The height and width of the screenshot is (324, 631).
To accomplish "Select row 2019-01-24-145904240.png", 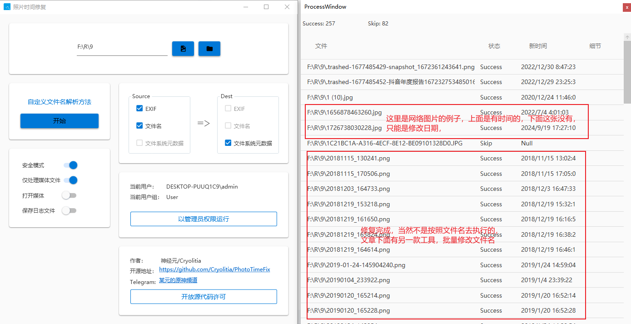I will coord(462,265).
